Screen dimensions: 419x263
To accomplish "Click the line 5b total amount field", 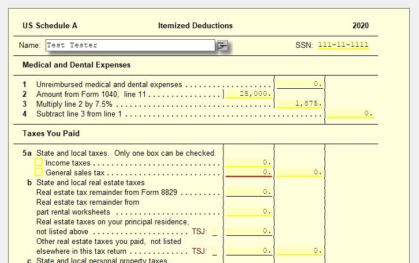I will pos(300,251).
